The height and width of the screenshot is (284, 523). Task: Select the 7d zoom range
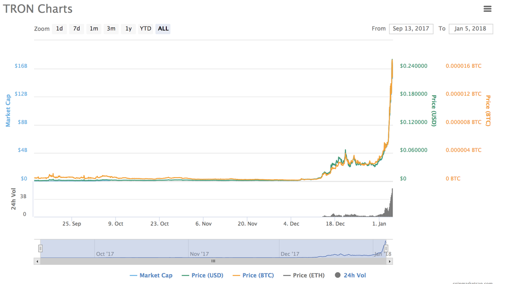76,29
